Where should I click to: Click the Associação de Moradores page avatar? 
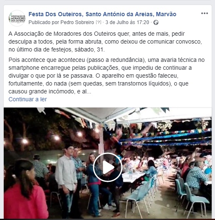click(x=17, y=18)
